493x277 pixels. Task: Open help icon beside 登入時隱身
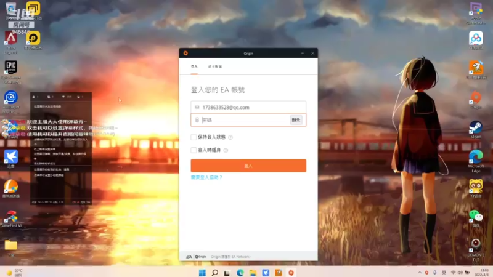coord(226,150)
